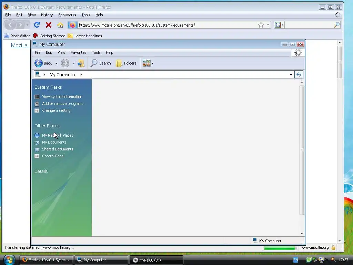
Task: Click the Mozilla link on webpage
Action: click(x=19, y=45)
